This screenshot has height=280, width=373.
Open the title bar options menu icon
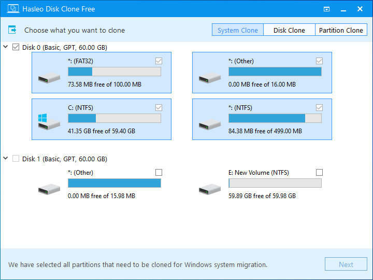(x=326, y=9)
